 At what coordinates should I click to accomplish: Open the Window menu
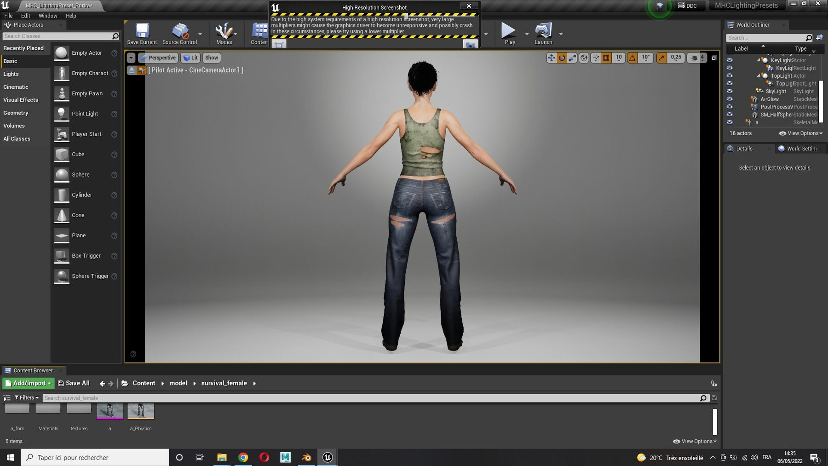[48, 16]
